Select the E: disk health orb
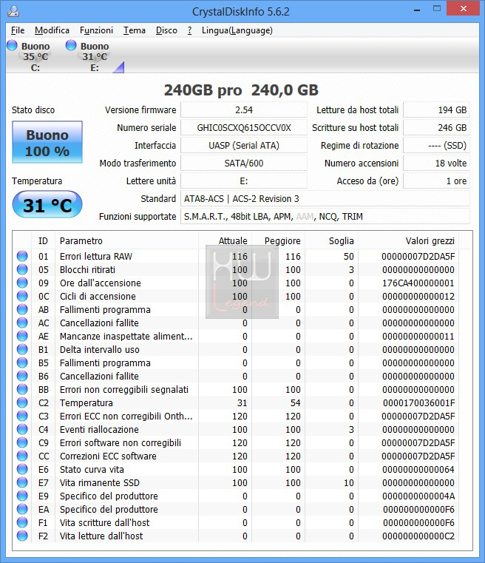 click(71, 45)
